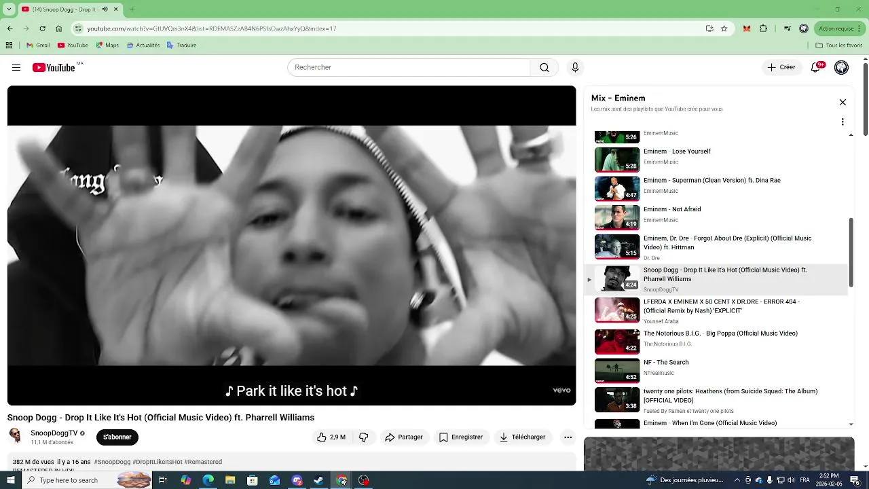This screenshot has width=869, height=489.
Task: Click the SnoopDoggTV channel avatar
Action: 16,436
